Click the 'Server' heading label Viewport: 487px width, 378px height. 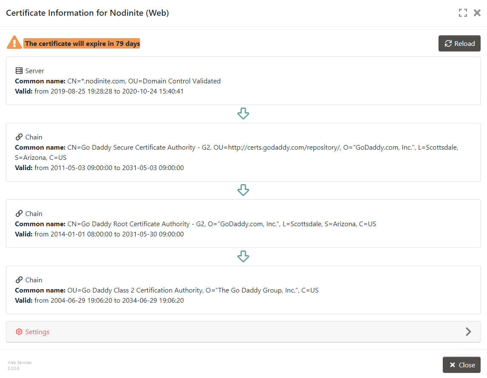tap(34, 71)
